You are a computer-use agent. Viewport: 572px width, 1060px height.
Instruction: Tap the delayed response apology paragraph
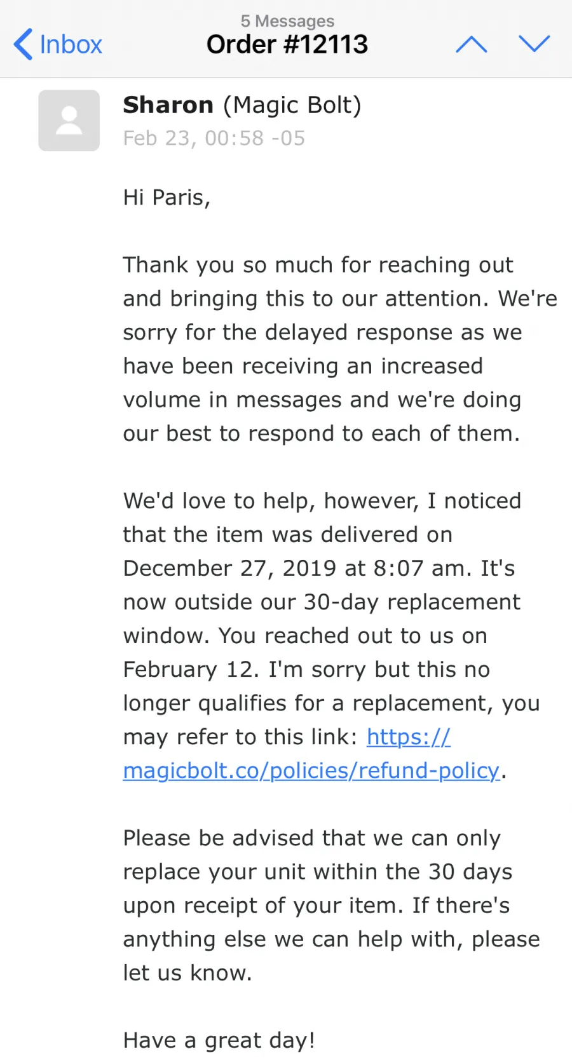tap(340, 349)
